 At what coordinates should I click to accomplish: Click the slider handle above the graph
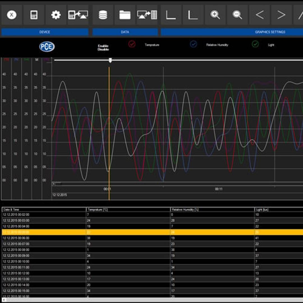pyautogui.click(x=110, y=60)
